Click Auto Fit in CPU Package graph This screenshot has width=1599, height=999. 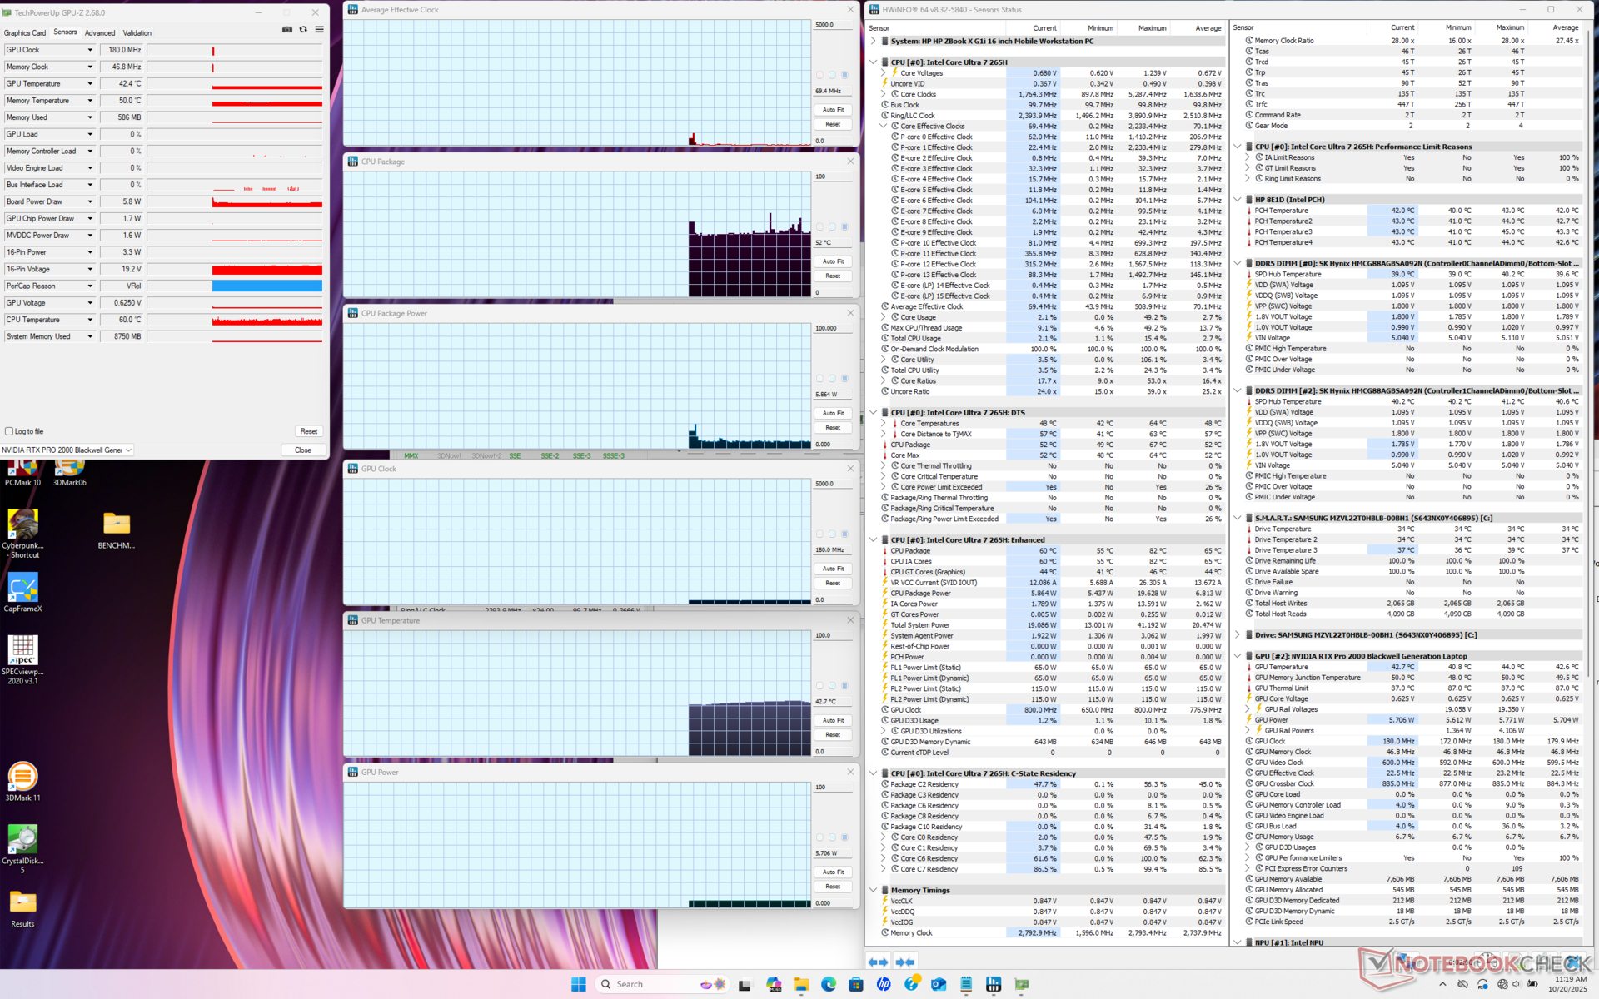point(833,261)
